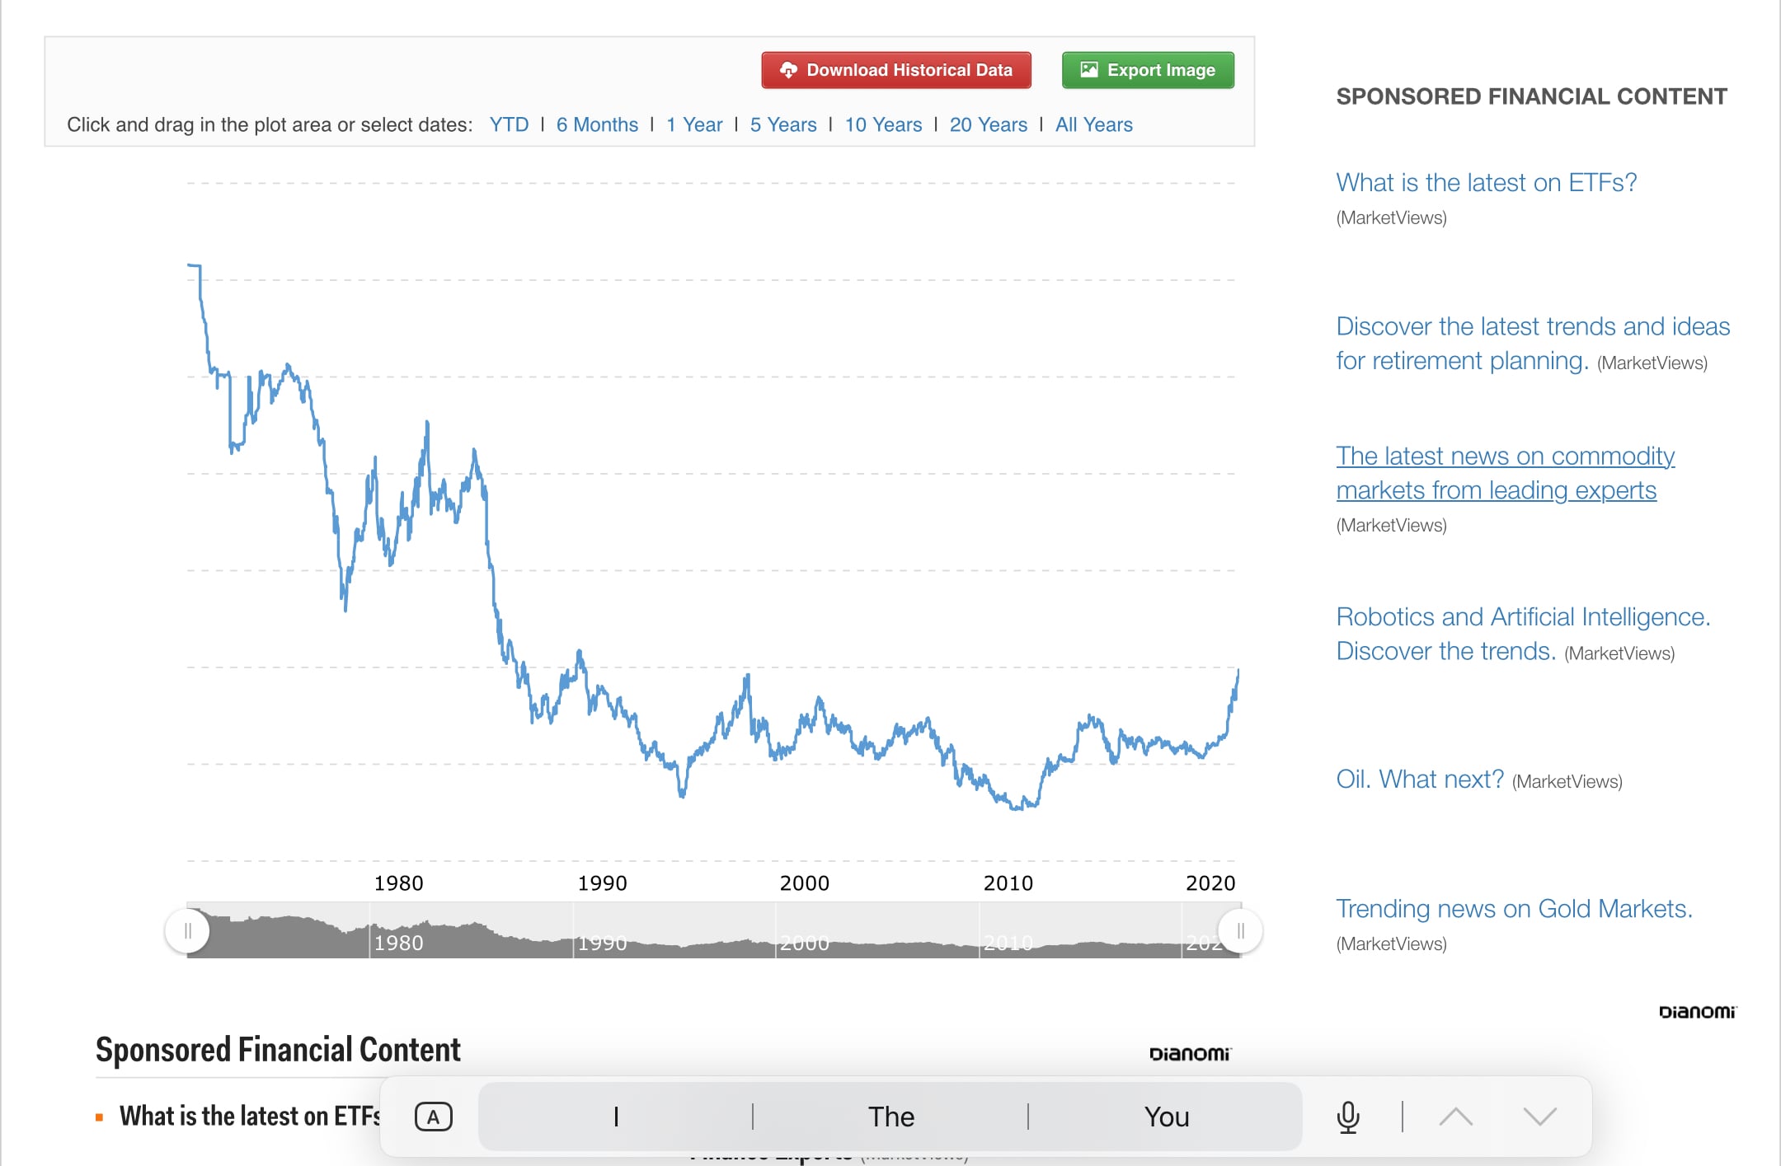The width and height of the screenshot is (1781, 1166).
Task: Grab the left range navigator handle
Action: pyautogui.click(x=187, y=931)
